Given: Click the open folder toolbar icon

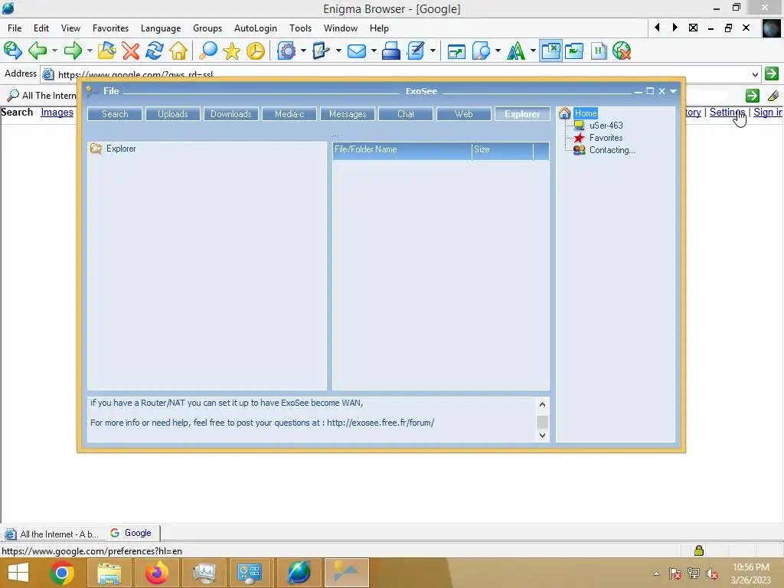Looking at the screenshot, I should 106,51.
